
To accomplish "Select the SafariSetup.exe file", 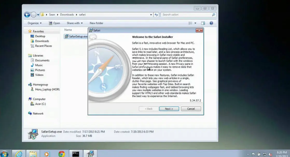I will point(76,36).
